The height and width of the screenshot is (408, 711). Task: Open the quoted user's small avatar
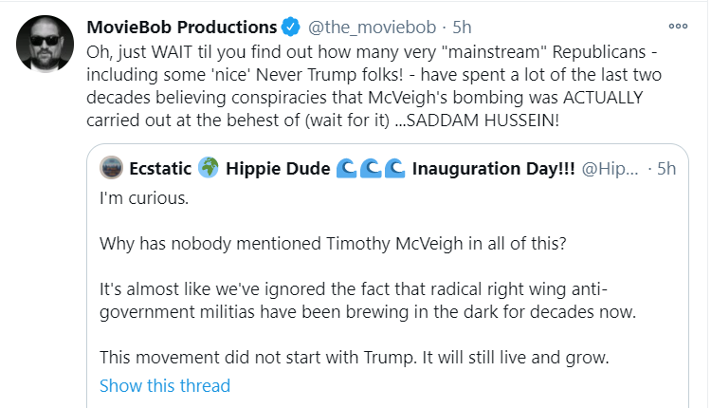point(111,168)
